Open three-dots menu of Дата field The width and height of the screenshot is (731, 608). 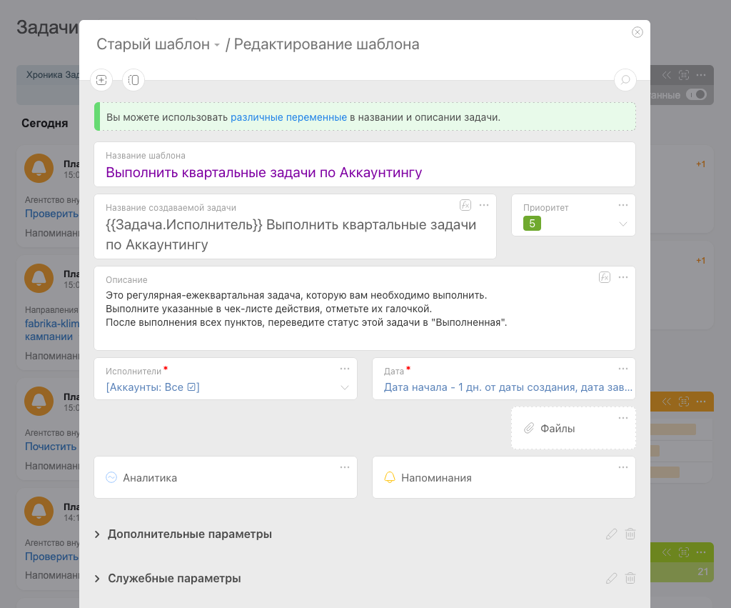(622, 369)
